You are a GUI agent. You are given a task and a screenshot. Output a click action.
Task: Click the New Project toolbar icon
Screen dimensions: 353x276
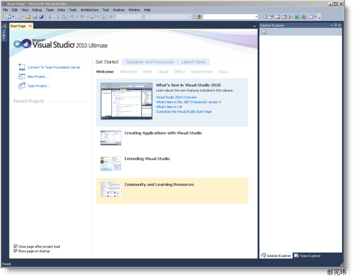[x=8, y=16]
